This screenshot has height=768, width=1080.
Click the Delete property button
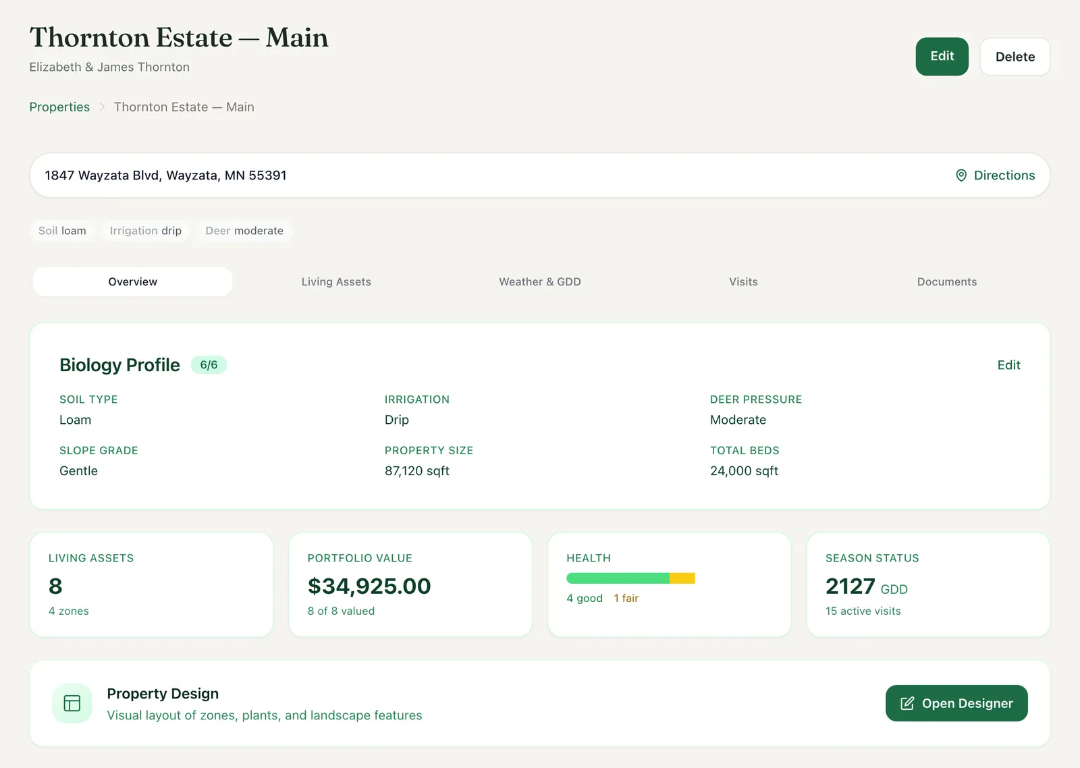[x=1015, y=57]
